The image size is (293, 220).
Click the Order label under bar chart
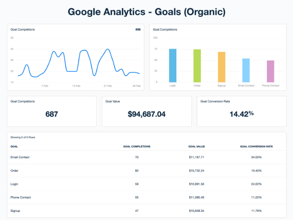pos(197,86)
